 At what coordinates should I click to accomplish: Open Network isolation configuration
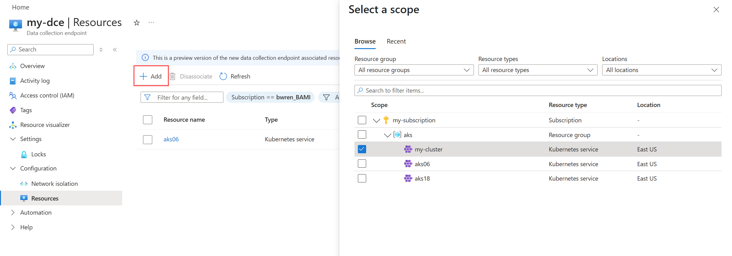pyautogui.click(x=54, y=184)
